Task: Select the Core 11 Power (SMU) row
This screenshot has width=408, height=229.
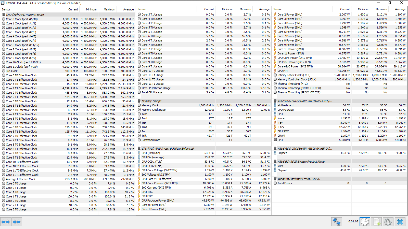Action: [x=340, y=53]
